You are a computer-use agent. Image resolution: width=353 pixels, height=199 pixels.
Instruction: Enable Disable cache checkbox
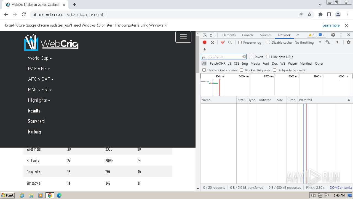tap(268, 43)
